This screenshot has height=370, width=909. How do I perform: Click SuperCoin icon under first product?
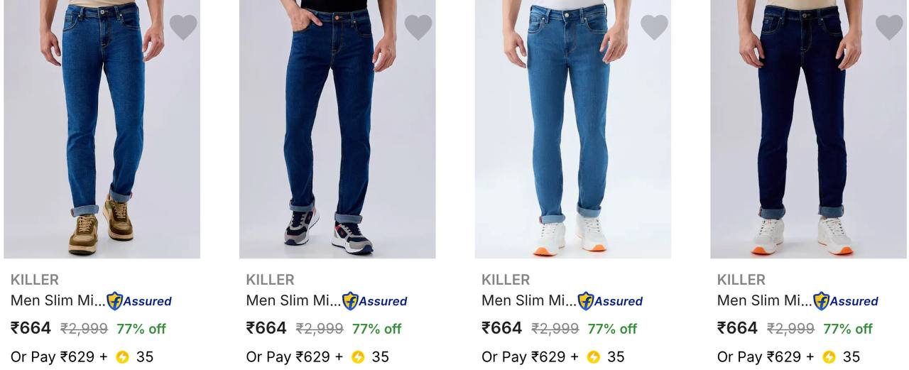click(122, 357)
